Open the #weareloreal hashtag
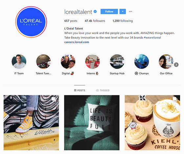Image resolution: width=184 pixels, height=154 pixels. [x=152, y=38]
